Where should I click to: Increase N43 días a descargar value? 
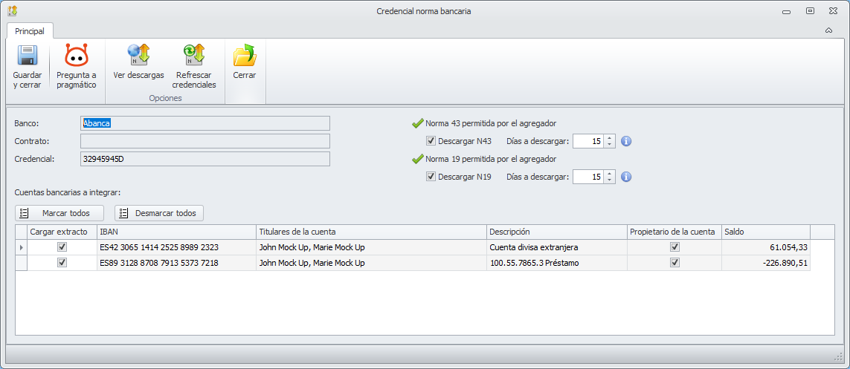click(610, 138)
